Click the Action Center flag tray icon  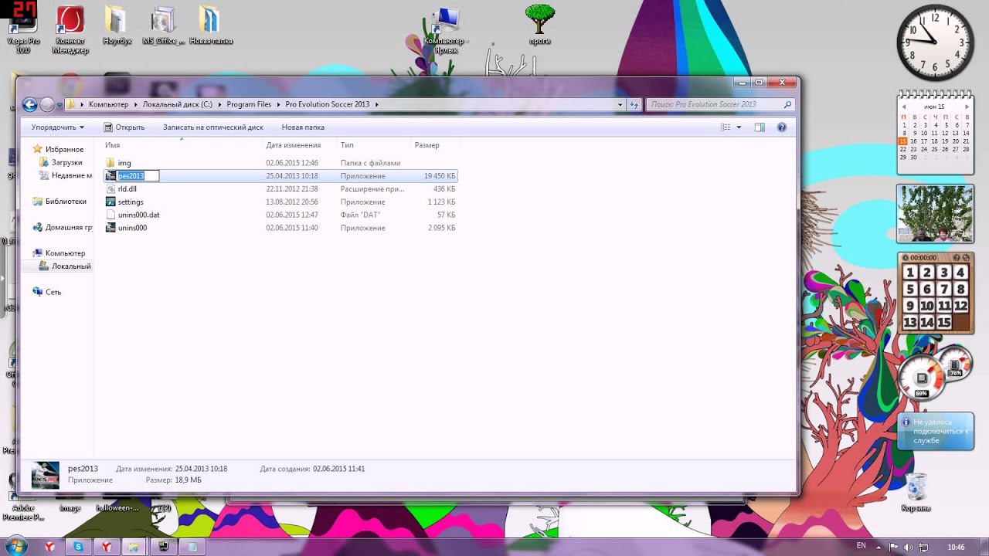click(x=893, y=548)
